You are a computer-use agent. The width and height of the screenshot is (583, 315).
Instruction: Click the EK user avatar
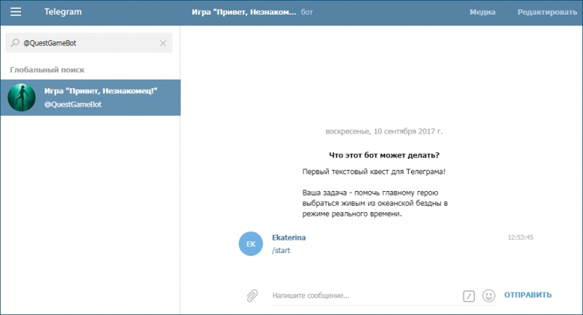click(251, 244)
